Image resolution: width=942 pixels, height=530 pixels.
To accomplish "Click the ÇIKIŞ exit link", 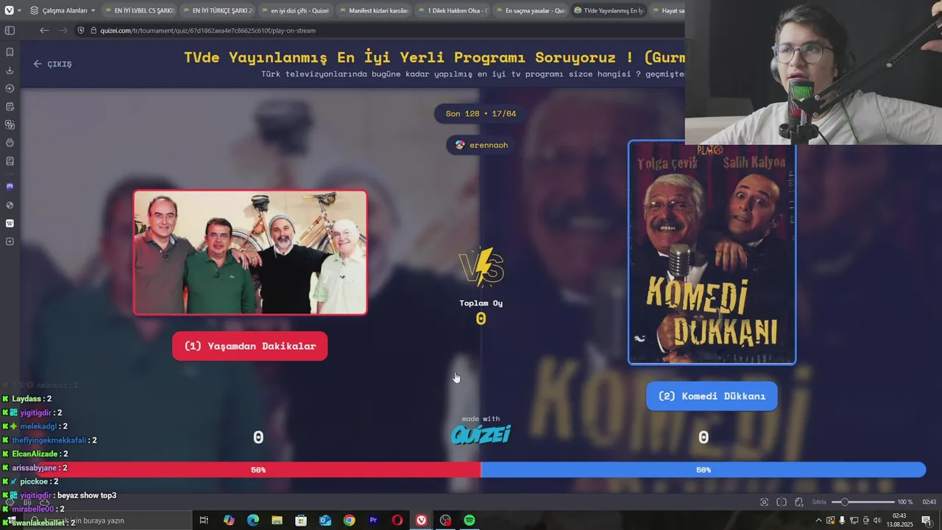I will coord(52,64).
